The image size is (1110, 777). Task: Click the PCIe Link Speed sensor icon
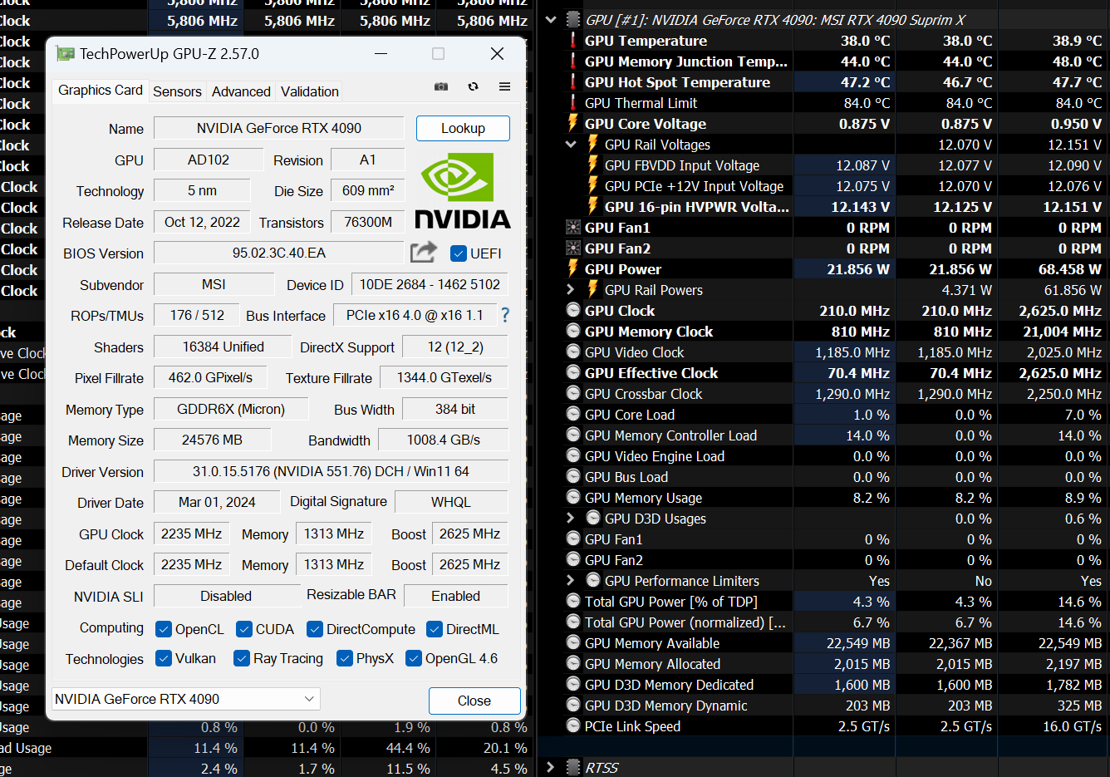click(572, 726)
